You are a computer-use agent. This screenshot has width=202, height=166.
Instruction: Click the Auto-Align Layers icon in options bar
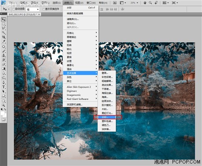coord(122,9)
